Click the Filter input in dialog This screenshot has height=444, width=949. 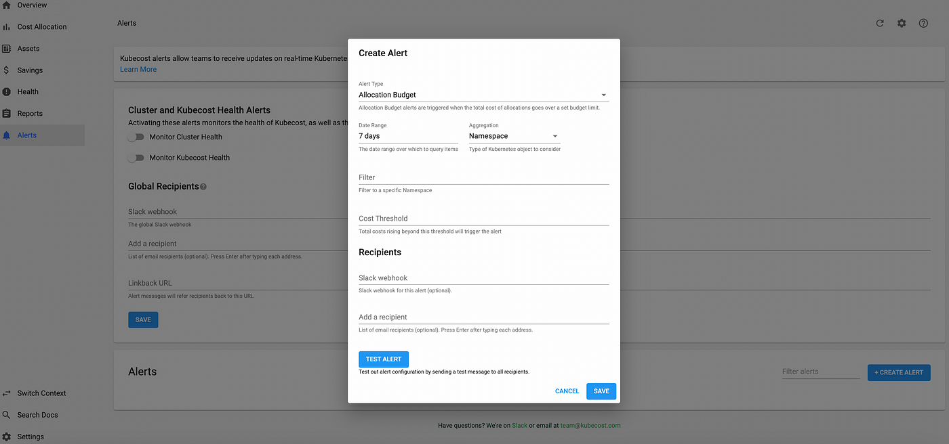pos(483,177)
